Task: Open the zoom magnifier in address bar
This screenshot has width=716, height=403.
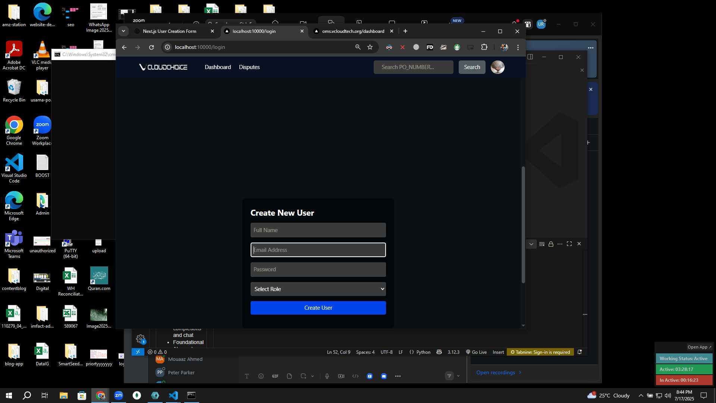Action: (358, 47)
